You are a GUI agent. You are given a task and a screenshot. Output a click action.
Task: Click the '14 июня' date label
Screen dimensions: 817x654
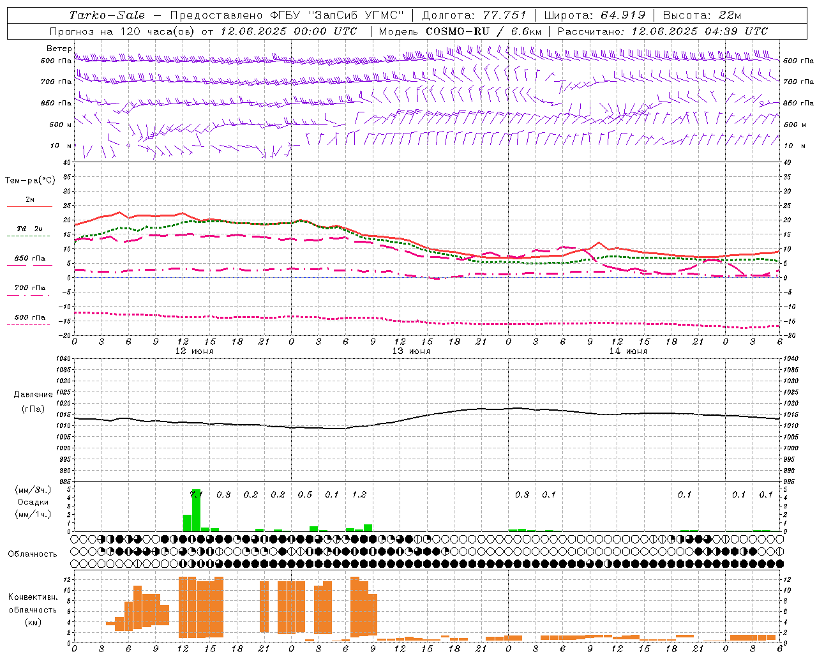[628, 351]
